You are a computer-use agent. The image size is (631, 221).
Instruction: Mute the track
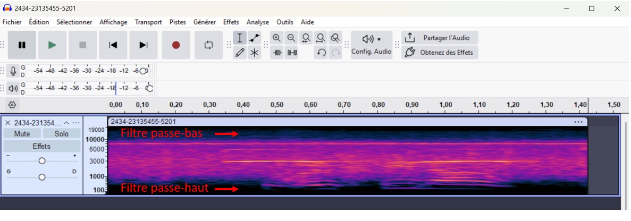(x=22, y=134)
